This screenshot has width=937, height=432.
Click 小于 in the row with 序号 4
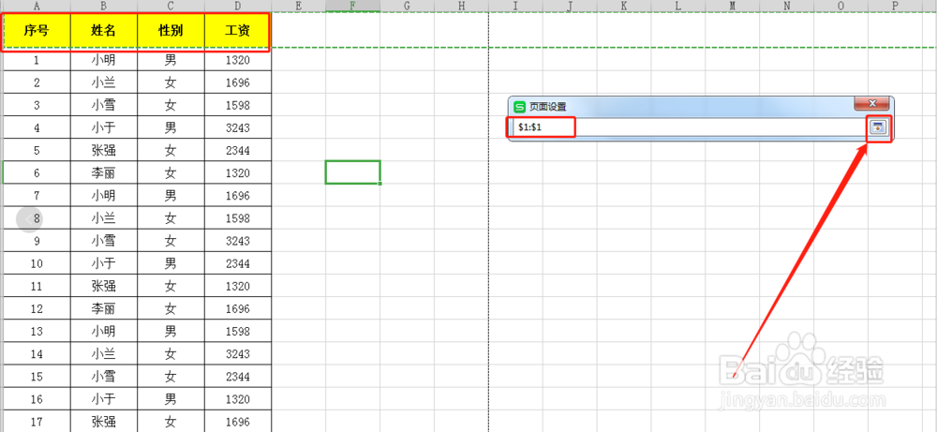[x=103, y=127]
